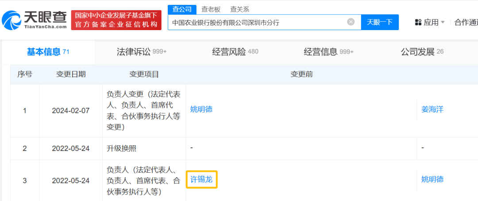
Task: Switch to the 查关系 search tab
Action: (239, 9)
